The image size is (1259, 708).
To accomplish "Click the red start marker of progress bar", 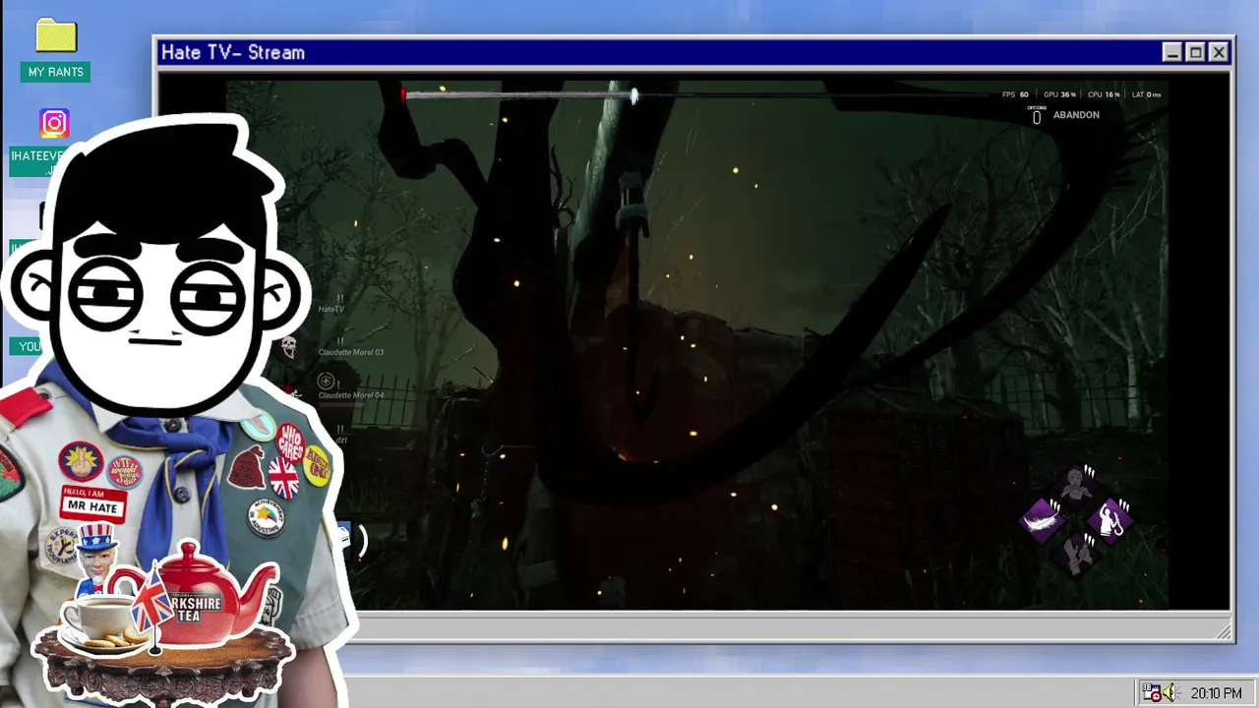I will click(403, 94).
